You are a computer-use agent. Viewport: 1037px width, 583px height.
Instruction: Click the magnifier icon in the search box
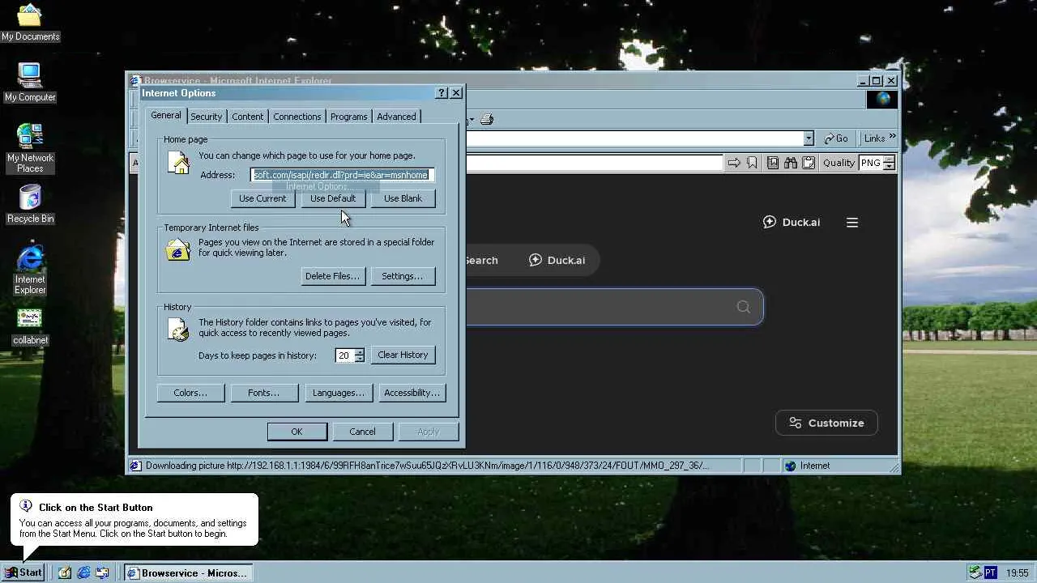(x=744, y=307)
